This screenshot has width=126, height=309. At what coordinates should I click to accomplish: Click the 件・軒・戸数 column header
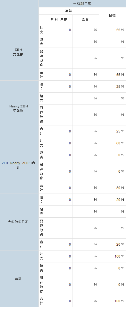[59, 19]
